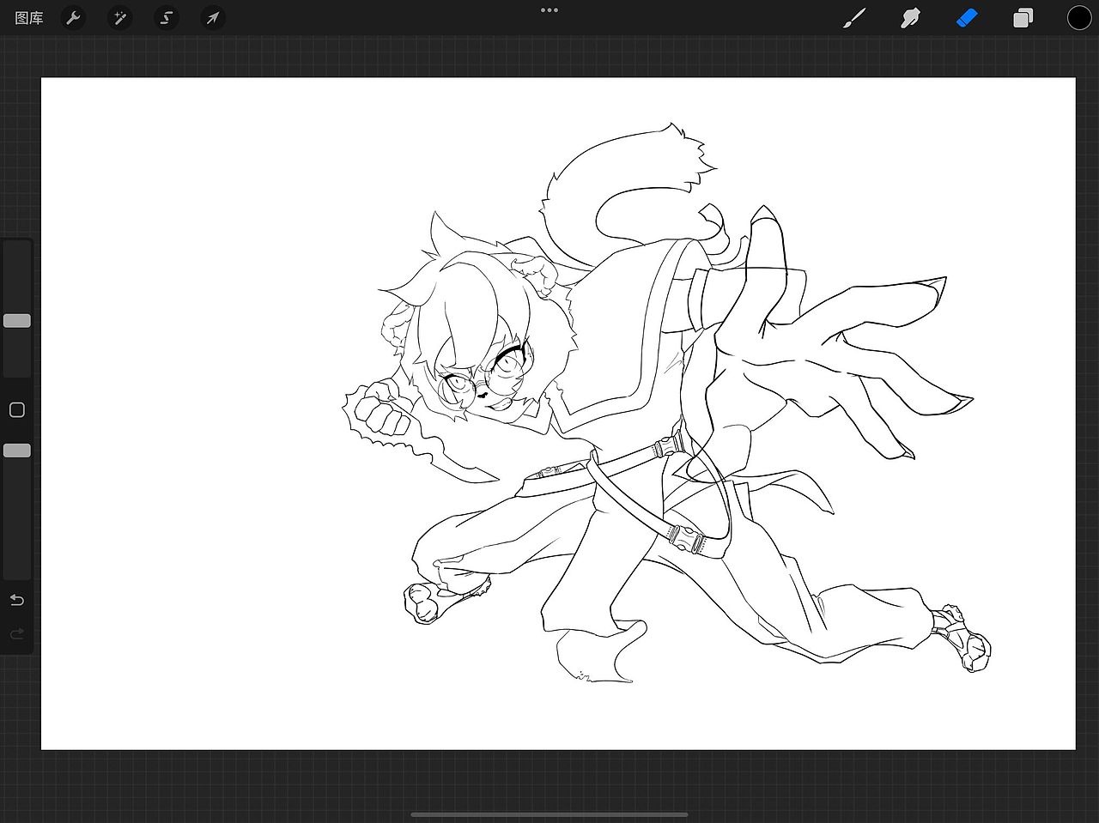Undo the last stroke with undo arrow
1099x823 pixels.
click(17, 600)
